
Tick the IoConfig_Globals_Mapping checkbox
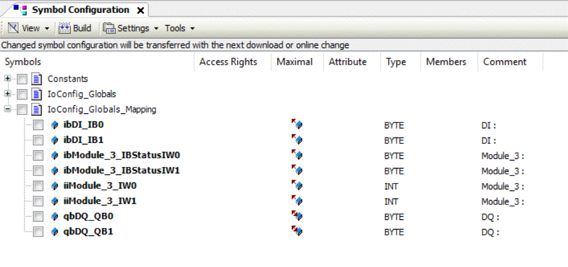coord(22,110)
